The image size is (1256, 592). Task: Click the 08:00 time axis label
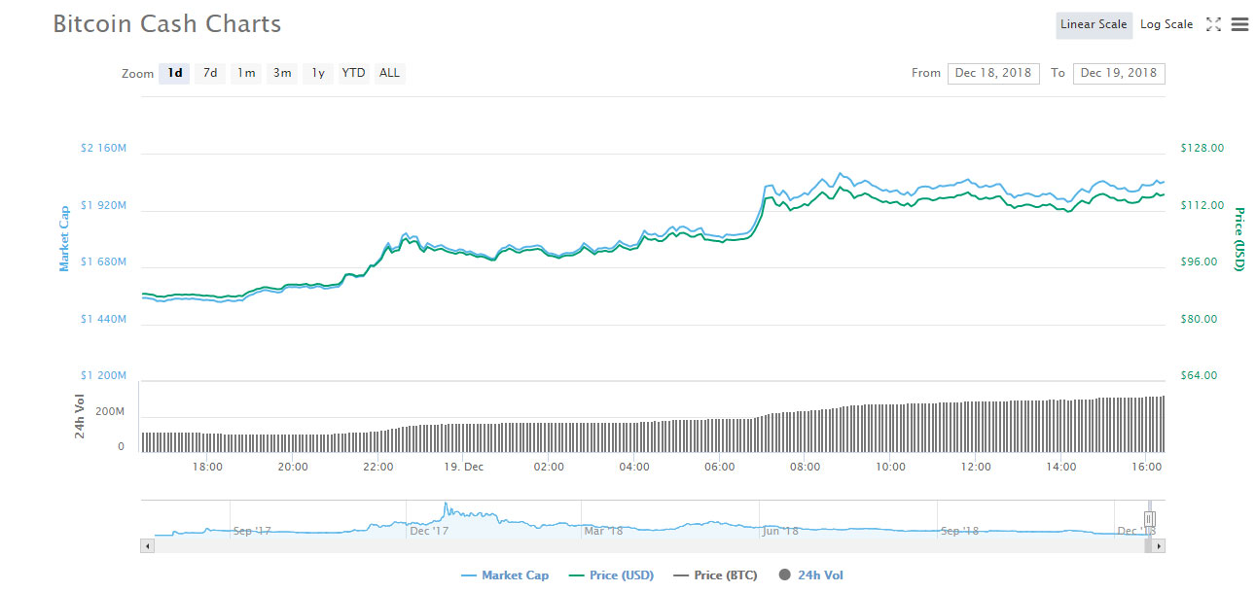805,467
